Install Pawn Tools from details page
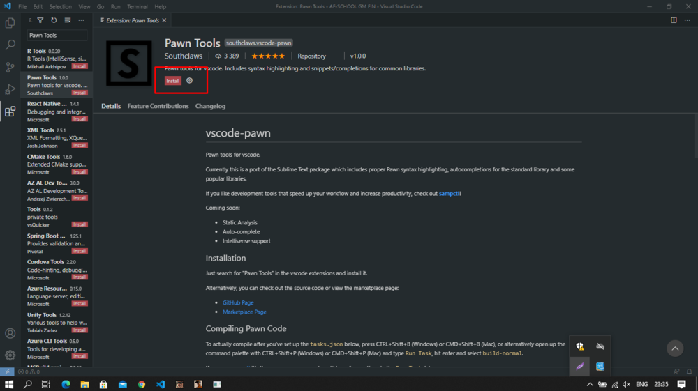The image size is (698, 391). click(172, 81)
